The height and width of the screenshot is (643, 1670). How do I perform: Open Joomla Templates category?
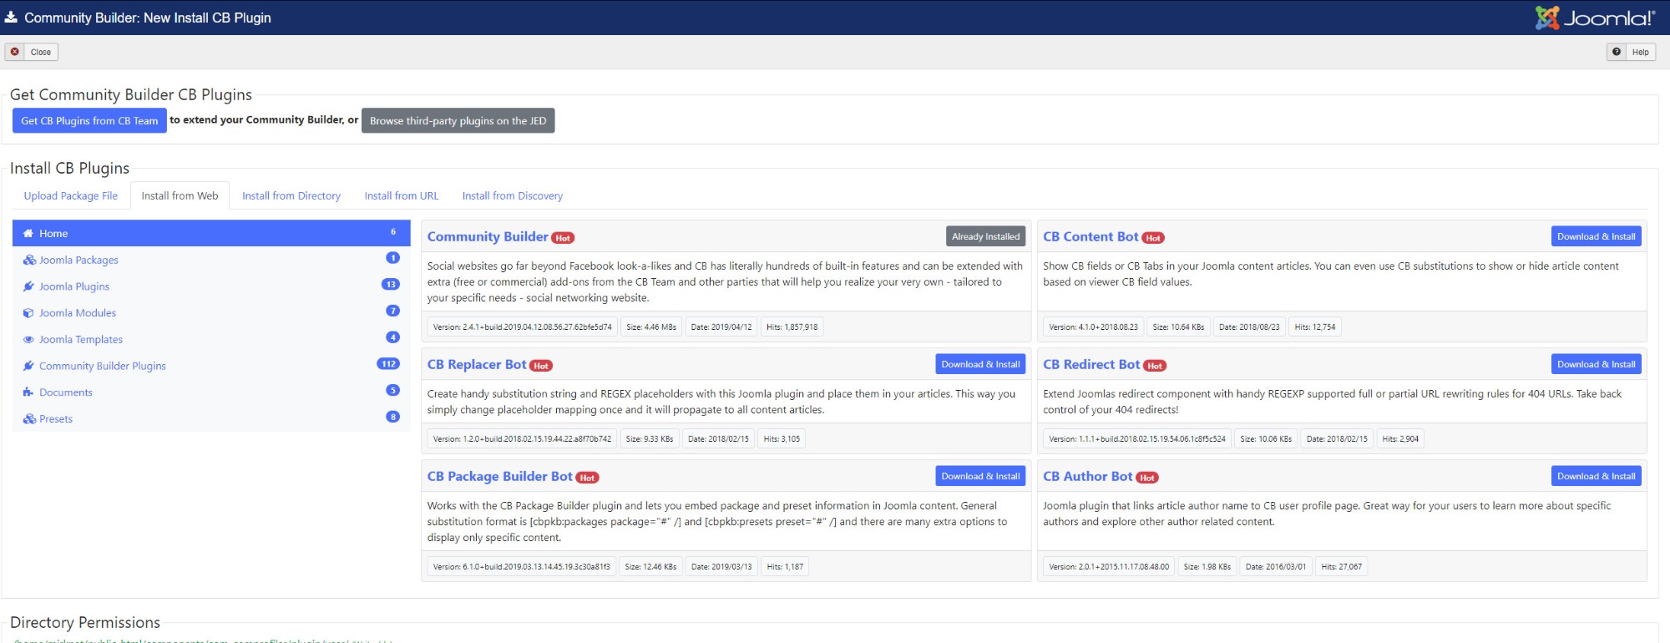click(x=211, y=340)
